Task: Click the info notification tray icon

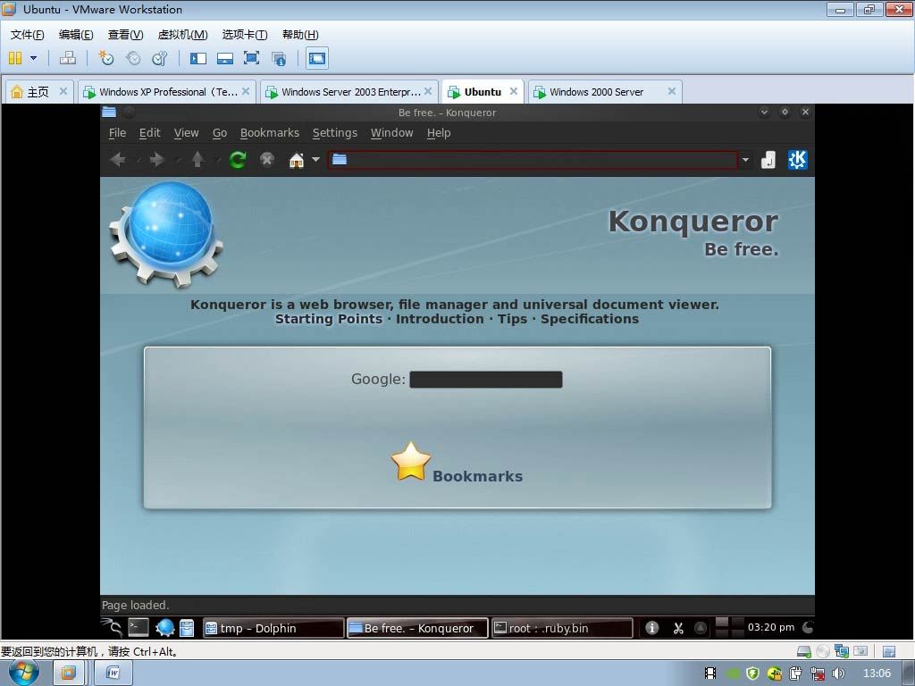Action: (x=651, y=628)
